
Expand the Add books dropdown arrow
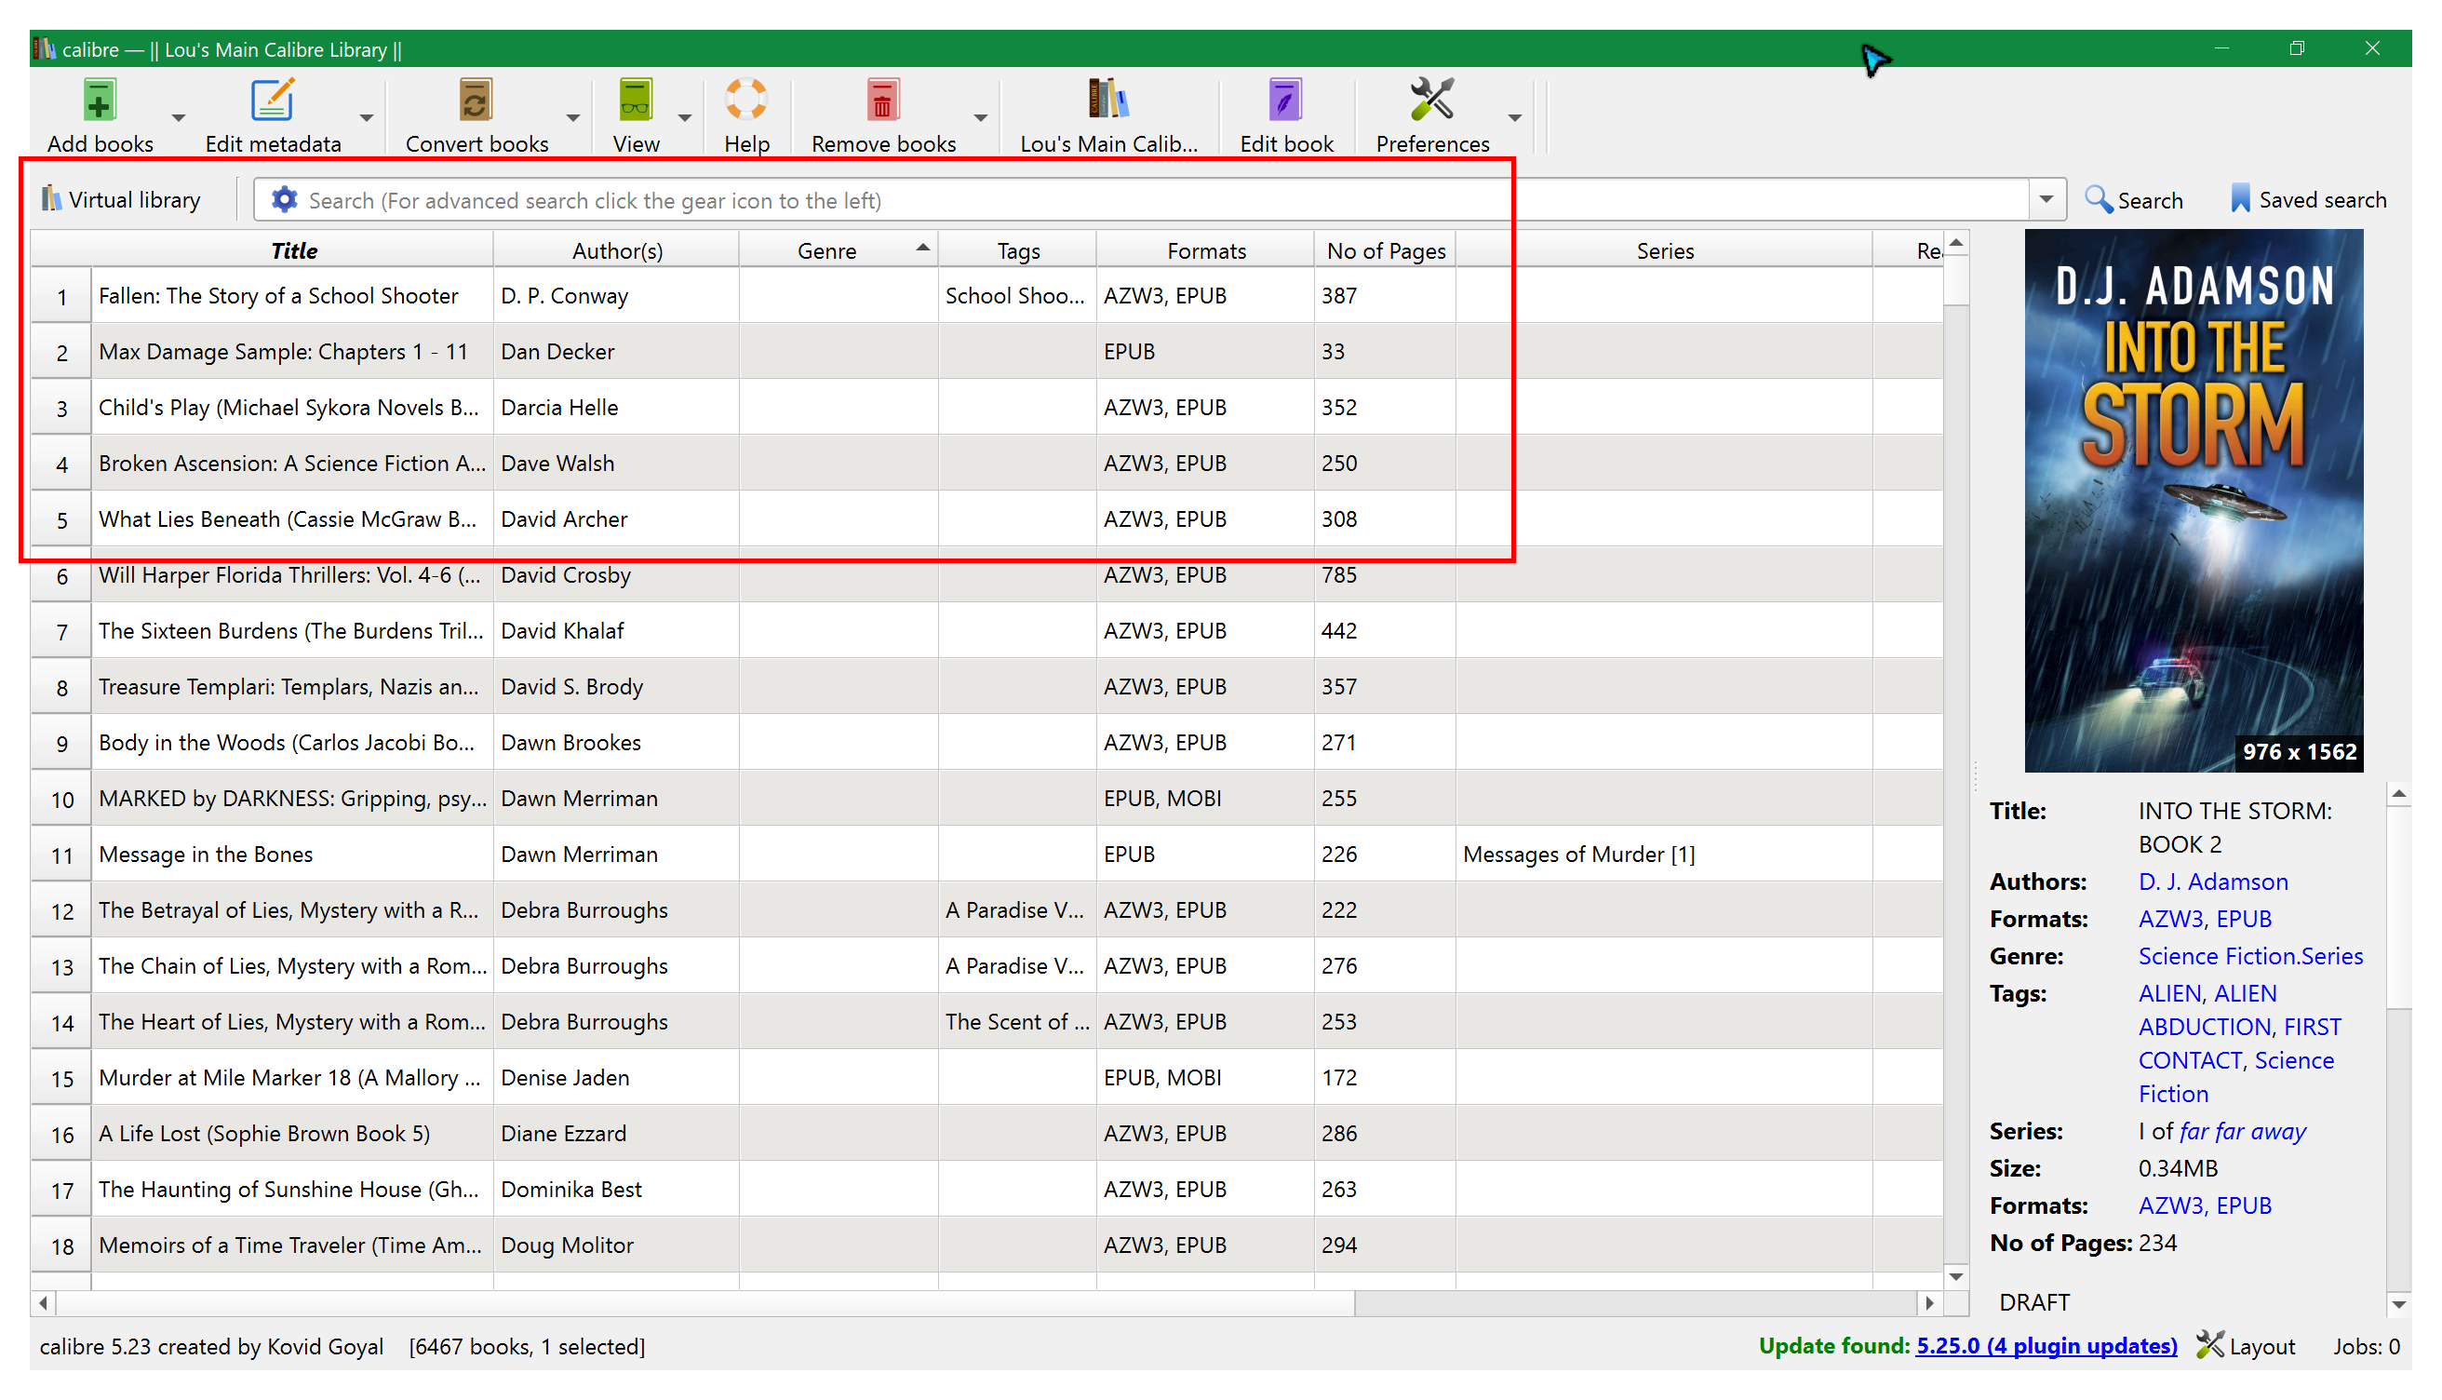(179, 118)
